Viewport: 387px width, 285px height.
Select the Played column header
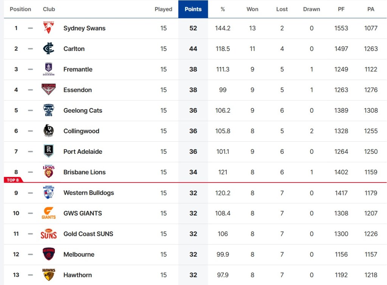(163, 9)
